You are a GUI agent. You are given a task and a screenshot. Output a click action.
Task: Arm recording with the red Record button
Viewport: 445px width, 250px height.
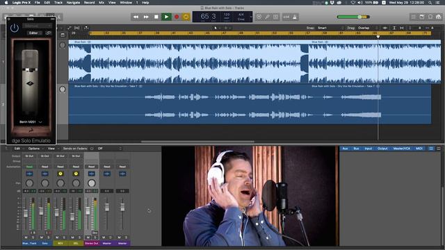pos(177,17)
